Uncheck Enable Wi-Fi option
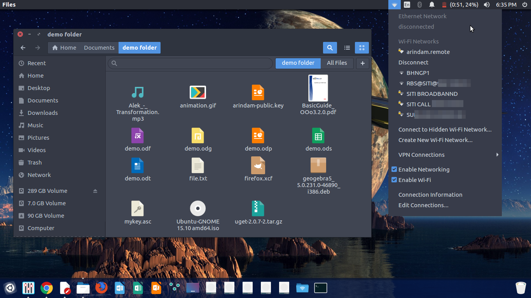The width and height of the screenshot is (531, 298). tap(394, 180)
